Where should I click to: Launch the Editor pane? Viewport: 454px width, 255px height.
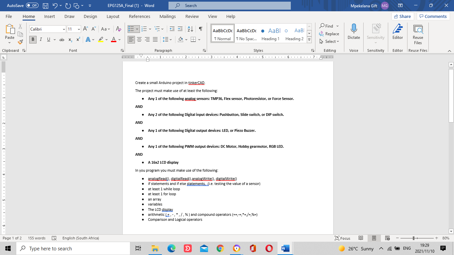[x=397, y=33]
